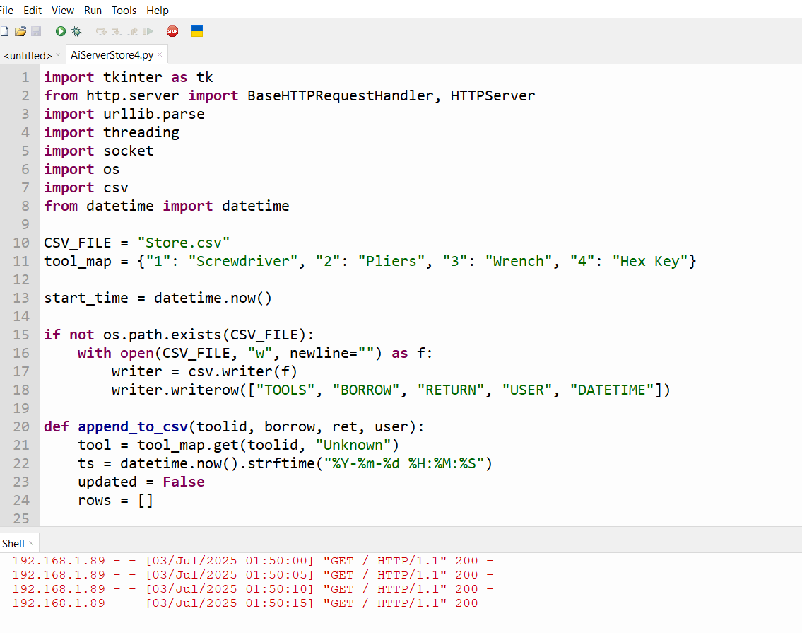The width and height of the screenshot is (802, 633).
Task: Click the New file icon
Action: pyautogui.click(x=4, y=31)
